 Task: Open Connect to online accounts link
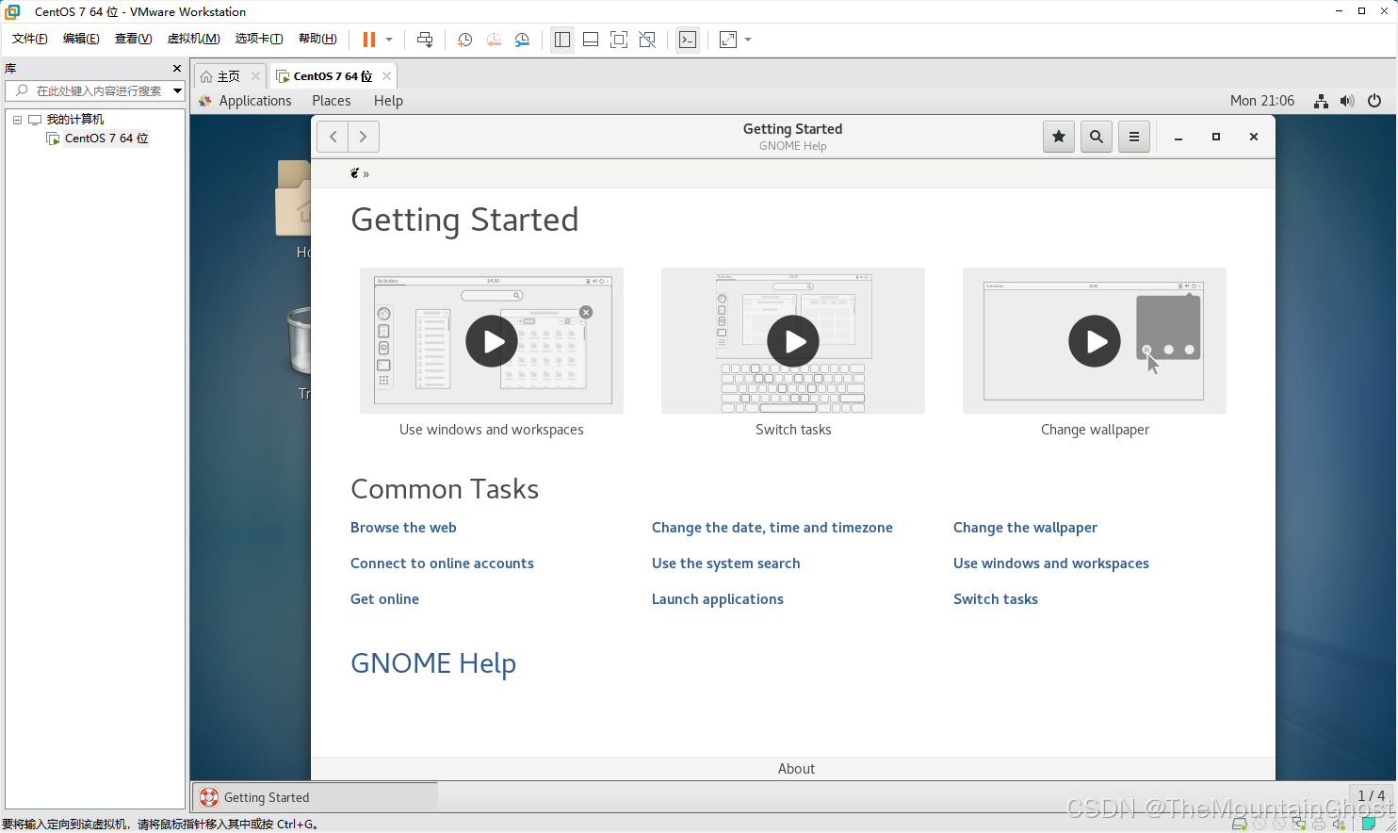442,563
